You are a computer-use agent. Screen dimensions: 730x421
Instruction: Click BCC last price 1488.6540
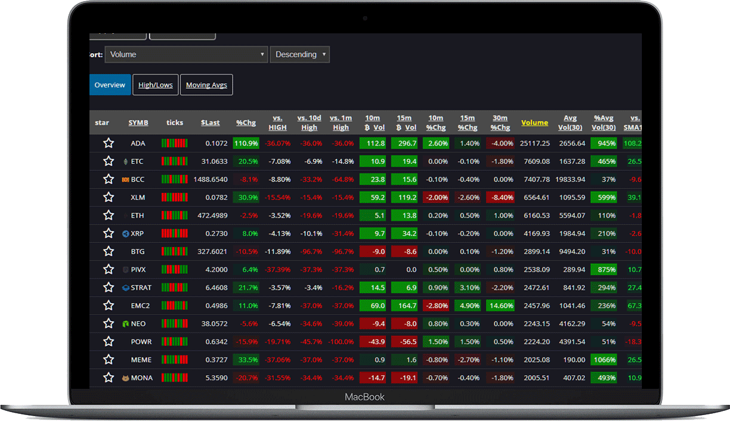(x=211, y=180)
